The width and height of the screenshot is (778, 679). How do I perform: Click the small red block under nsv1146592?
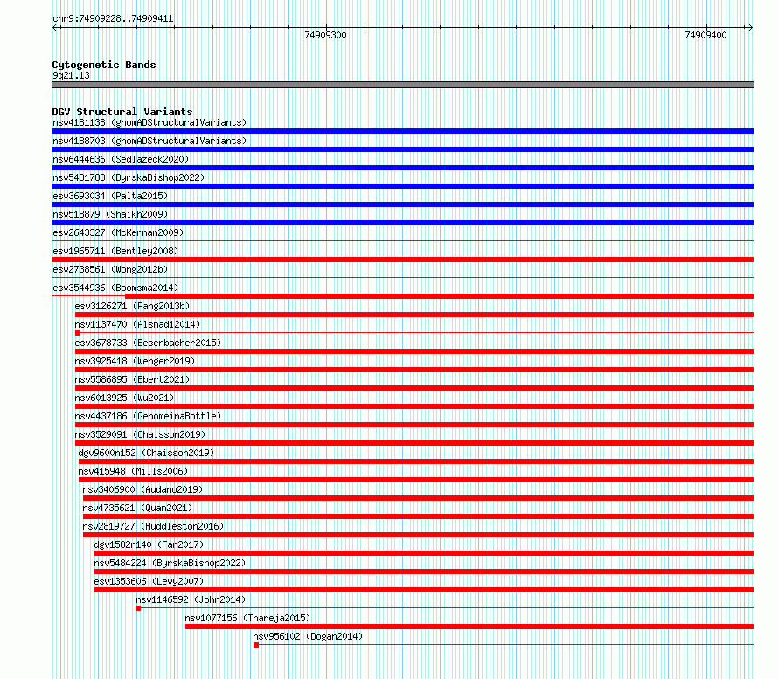pyautogui.click(x=138, y=608)
